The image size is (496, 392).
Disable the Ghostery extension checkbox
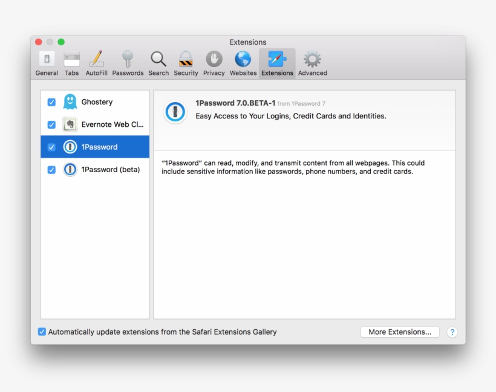[51, 102]
